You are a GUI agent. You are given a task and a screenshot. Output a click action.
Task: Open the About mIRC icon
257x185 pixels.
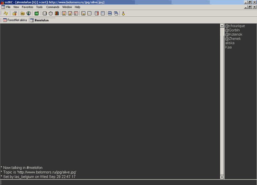(x=123, y=13)
